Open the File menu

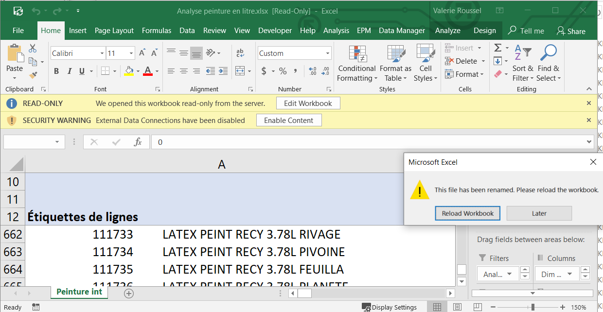coord(18,31)
